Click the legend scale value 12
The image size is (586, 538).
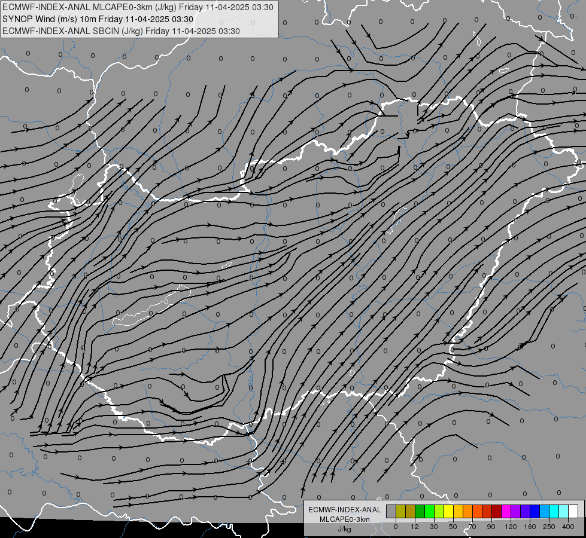(415, 527)
